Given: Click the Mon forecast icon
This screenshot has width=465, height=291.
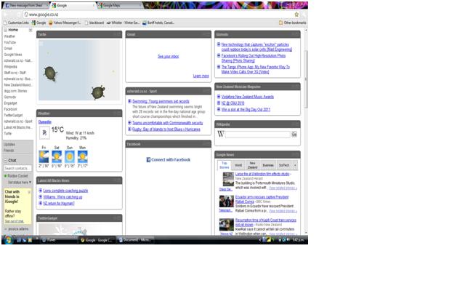Looking at the screenshot, I should (x=82, y=156).
